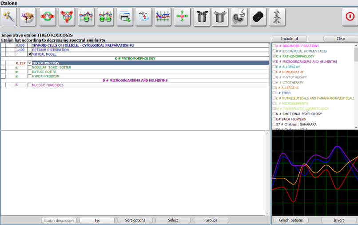Click the four green arrows icon
Screen dimensions: 358x225
point(183,17)
